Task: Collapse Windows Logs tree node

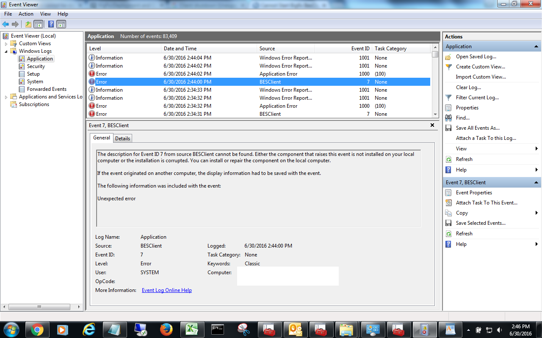Action: [x=6, y=51]
